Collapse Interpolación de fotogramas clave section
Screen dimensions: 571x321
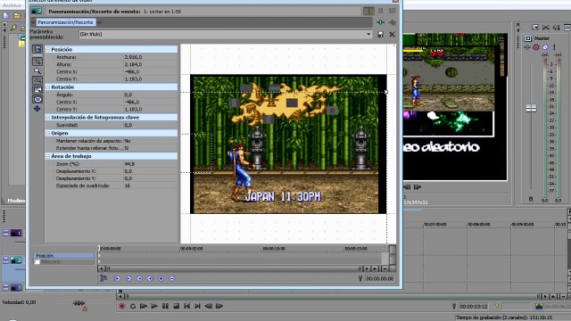(x=47, y=117)
